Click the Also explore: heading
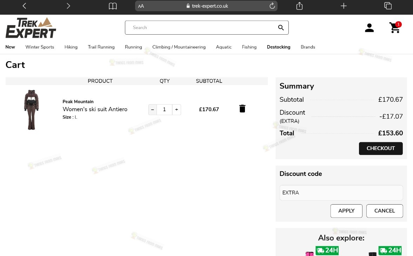 pos(341,238)
